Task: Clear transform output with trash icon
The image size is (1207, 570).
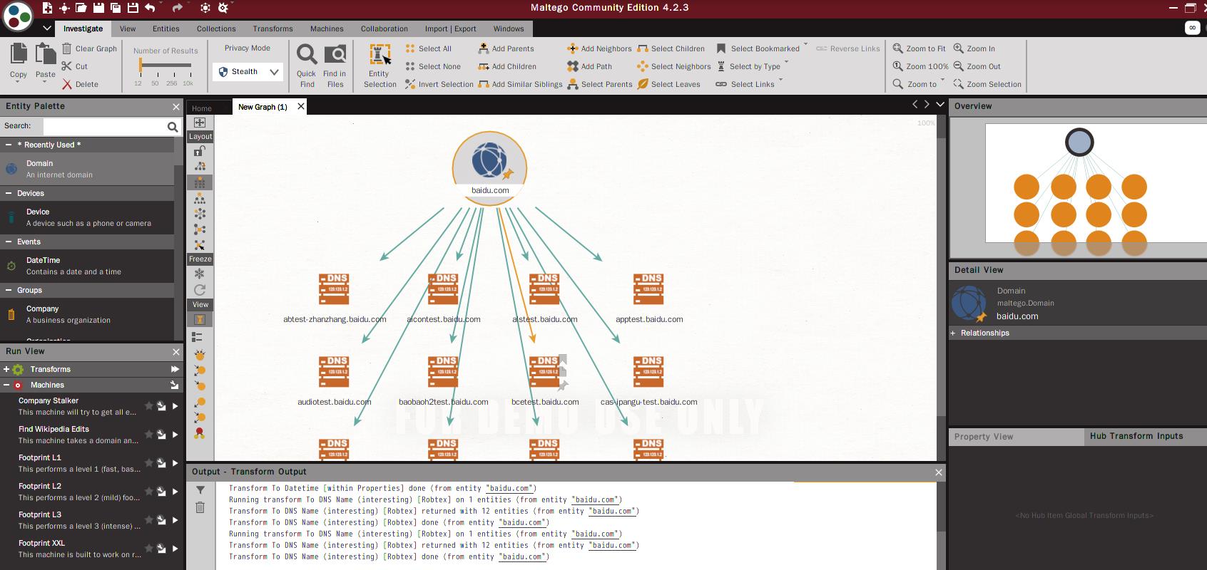Action: click(x=200, y=507)
